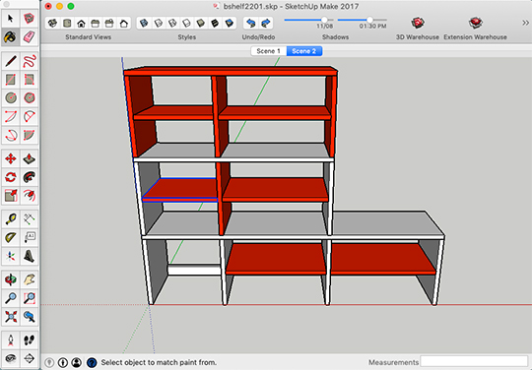The height and width of the screenshot is (370, 532).
Task: Select the Zoom Window tool
Action: (30, 298)
